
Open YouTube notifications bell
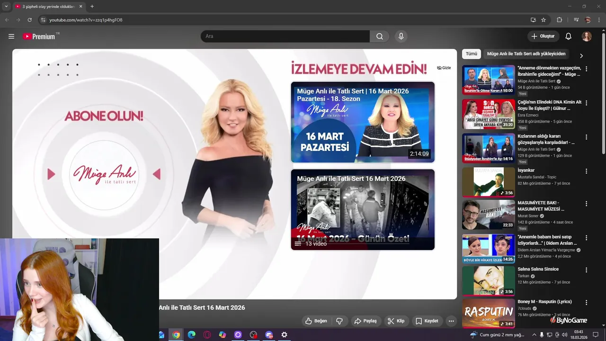tap(569, 36)
